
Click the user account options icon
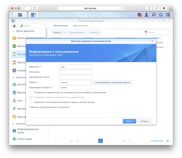point(147,15)
